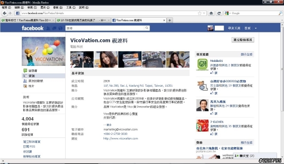Click the phone number +886-2-2758-3838
The width and height of the screenshot is (284, 164).
pos(115,134)
